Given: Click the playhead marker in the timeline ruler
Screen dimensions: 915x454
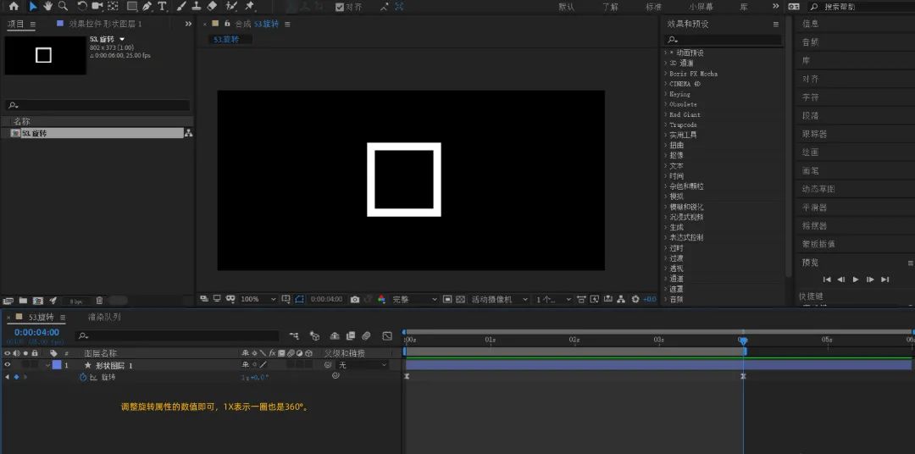Looking at the screenshot, I should pos(743,340).
